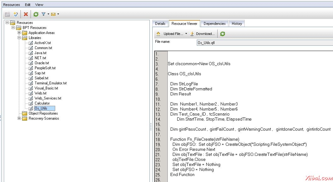Image resolution: width=333 pixels, height=182 pixels.
Task: Expand the Recovery Scenarios folder
Action: coord(19,118)
